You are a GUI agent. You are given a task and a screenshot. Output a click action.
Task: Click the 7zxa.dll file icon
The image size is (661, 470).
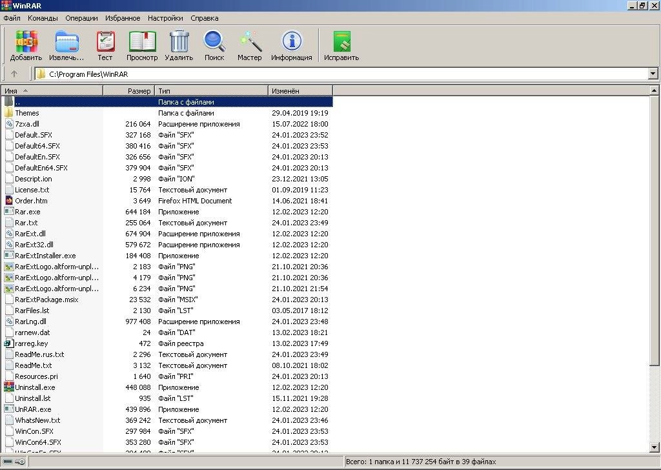click(9, 124)
